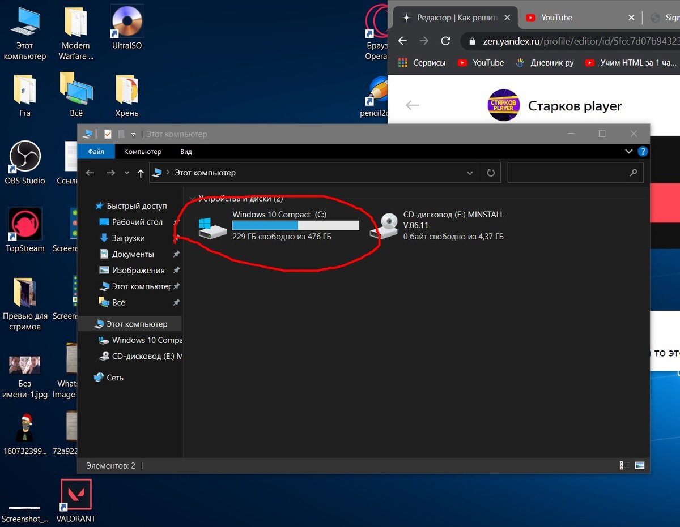Expand the address bar history dropdown
This screenshot has width=680, height=527.
tap(470, 173)
